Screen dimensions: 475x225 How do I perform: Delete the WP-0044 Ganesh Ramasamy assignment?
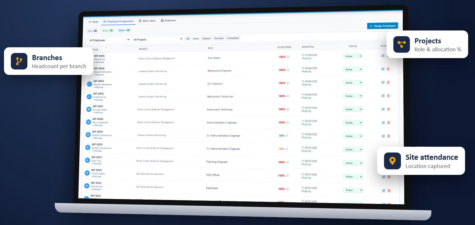(388, 69)
